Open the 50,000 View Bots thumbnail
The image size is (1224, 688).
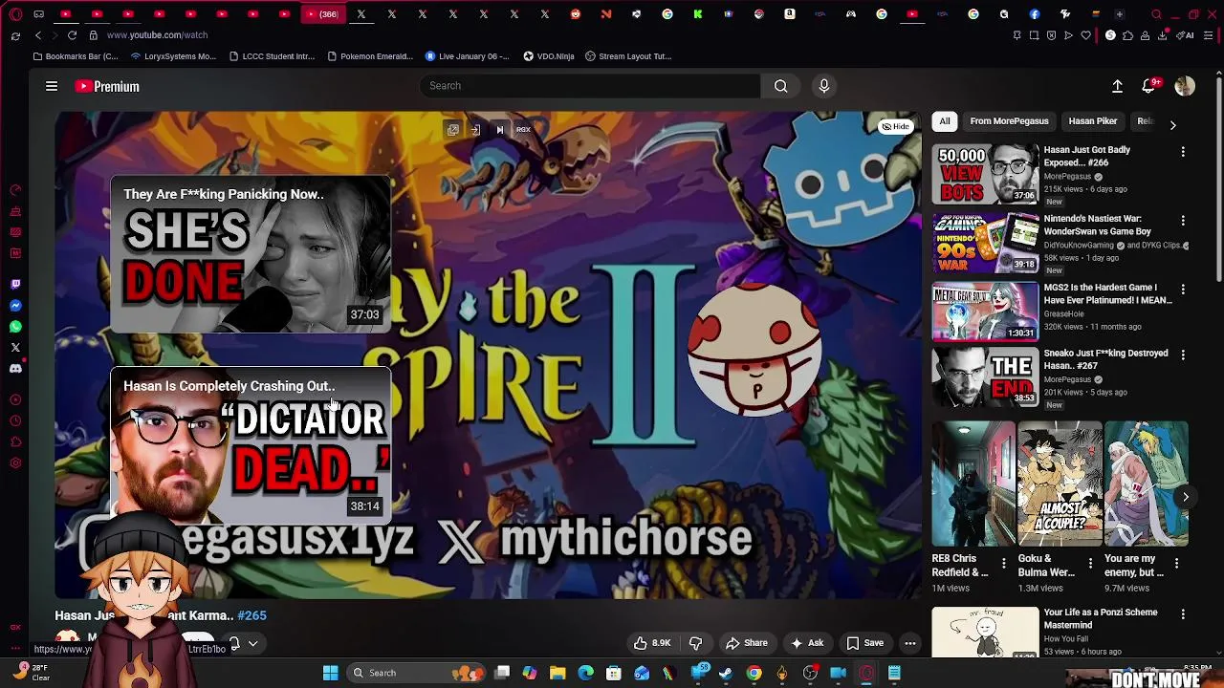point(985,173)
